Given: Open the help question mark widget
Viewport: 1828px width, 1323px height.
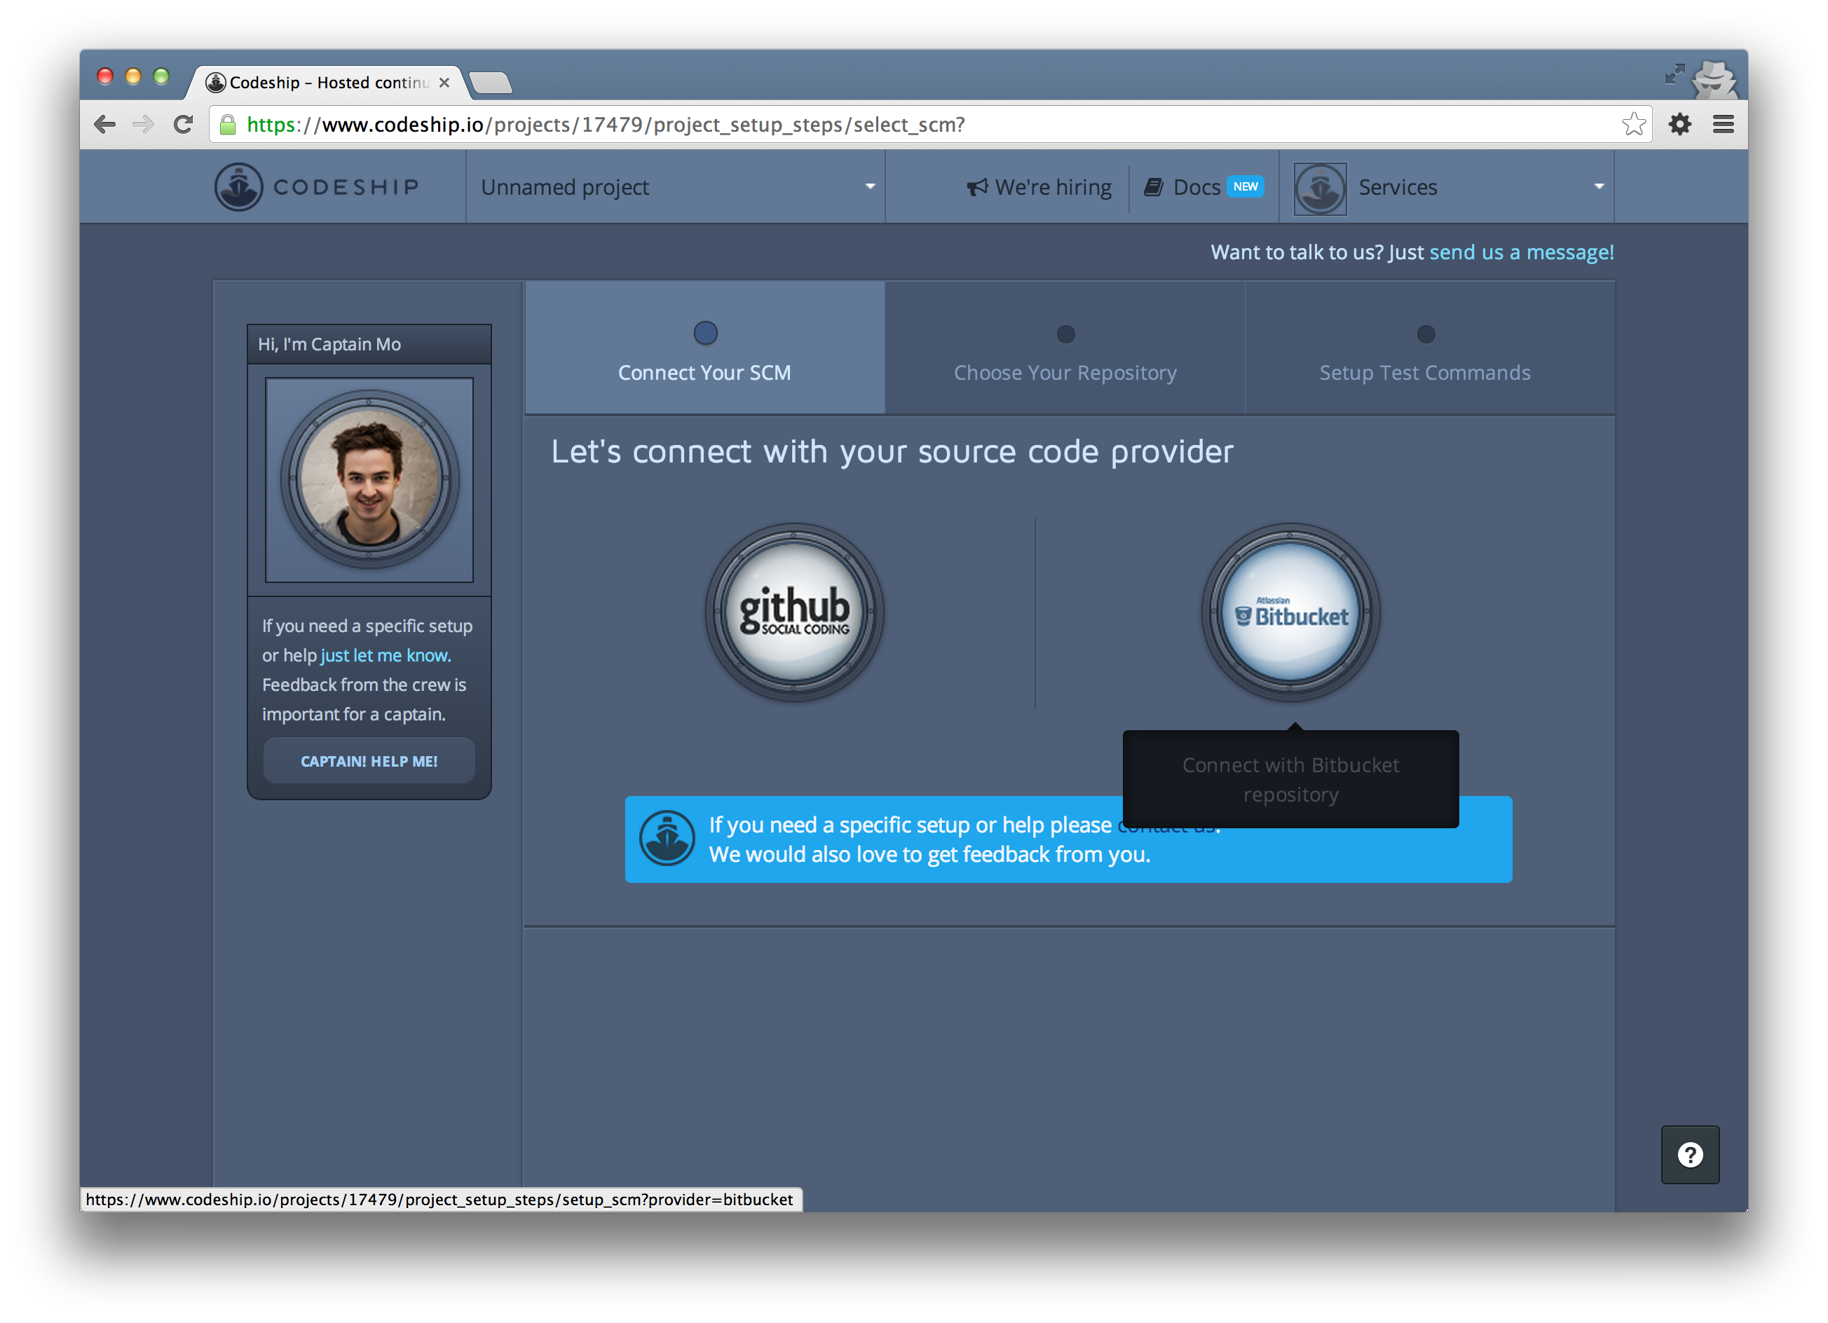Looking at the screenshot, I should tap(1689, 1154).
